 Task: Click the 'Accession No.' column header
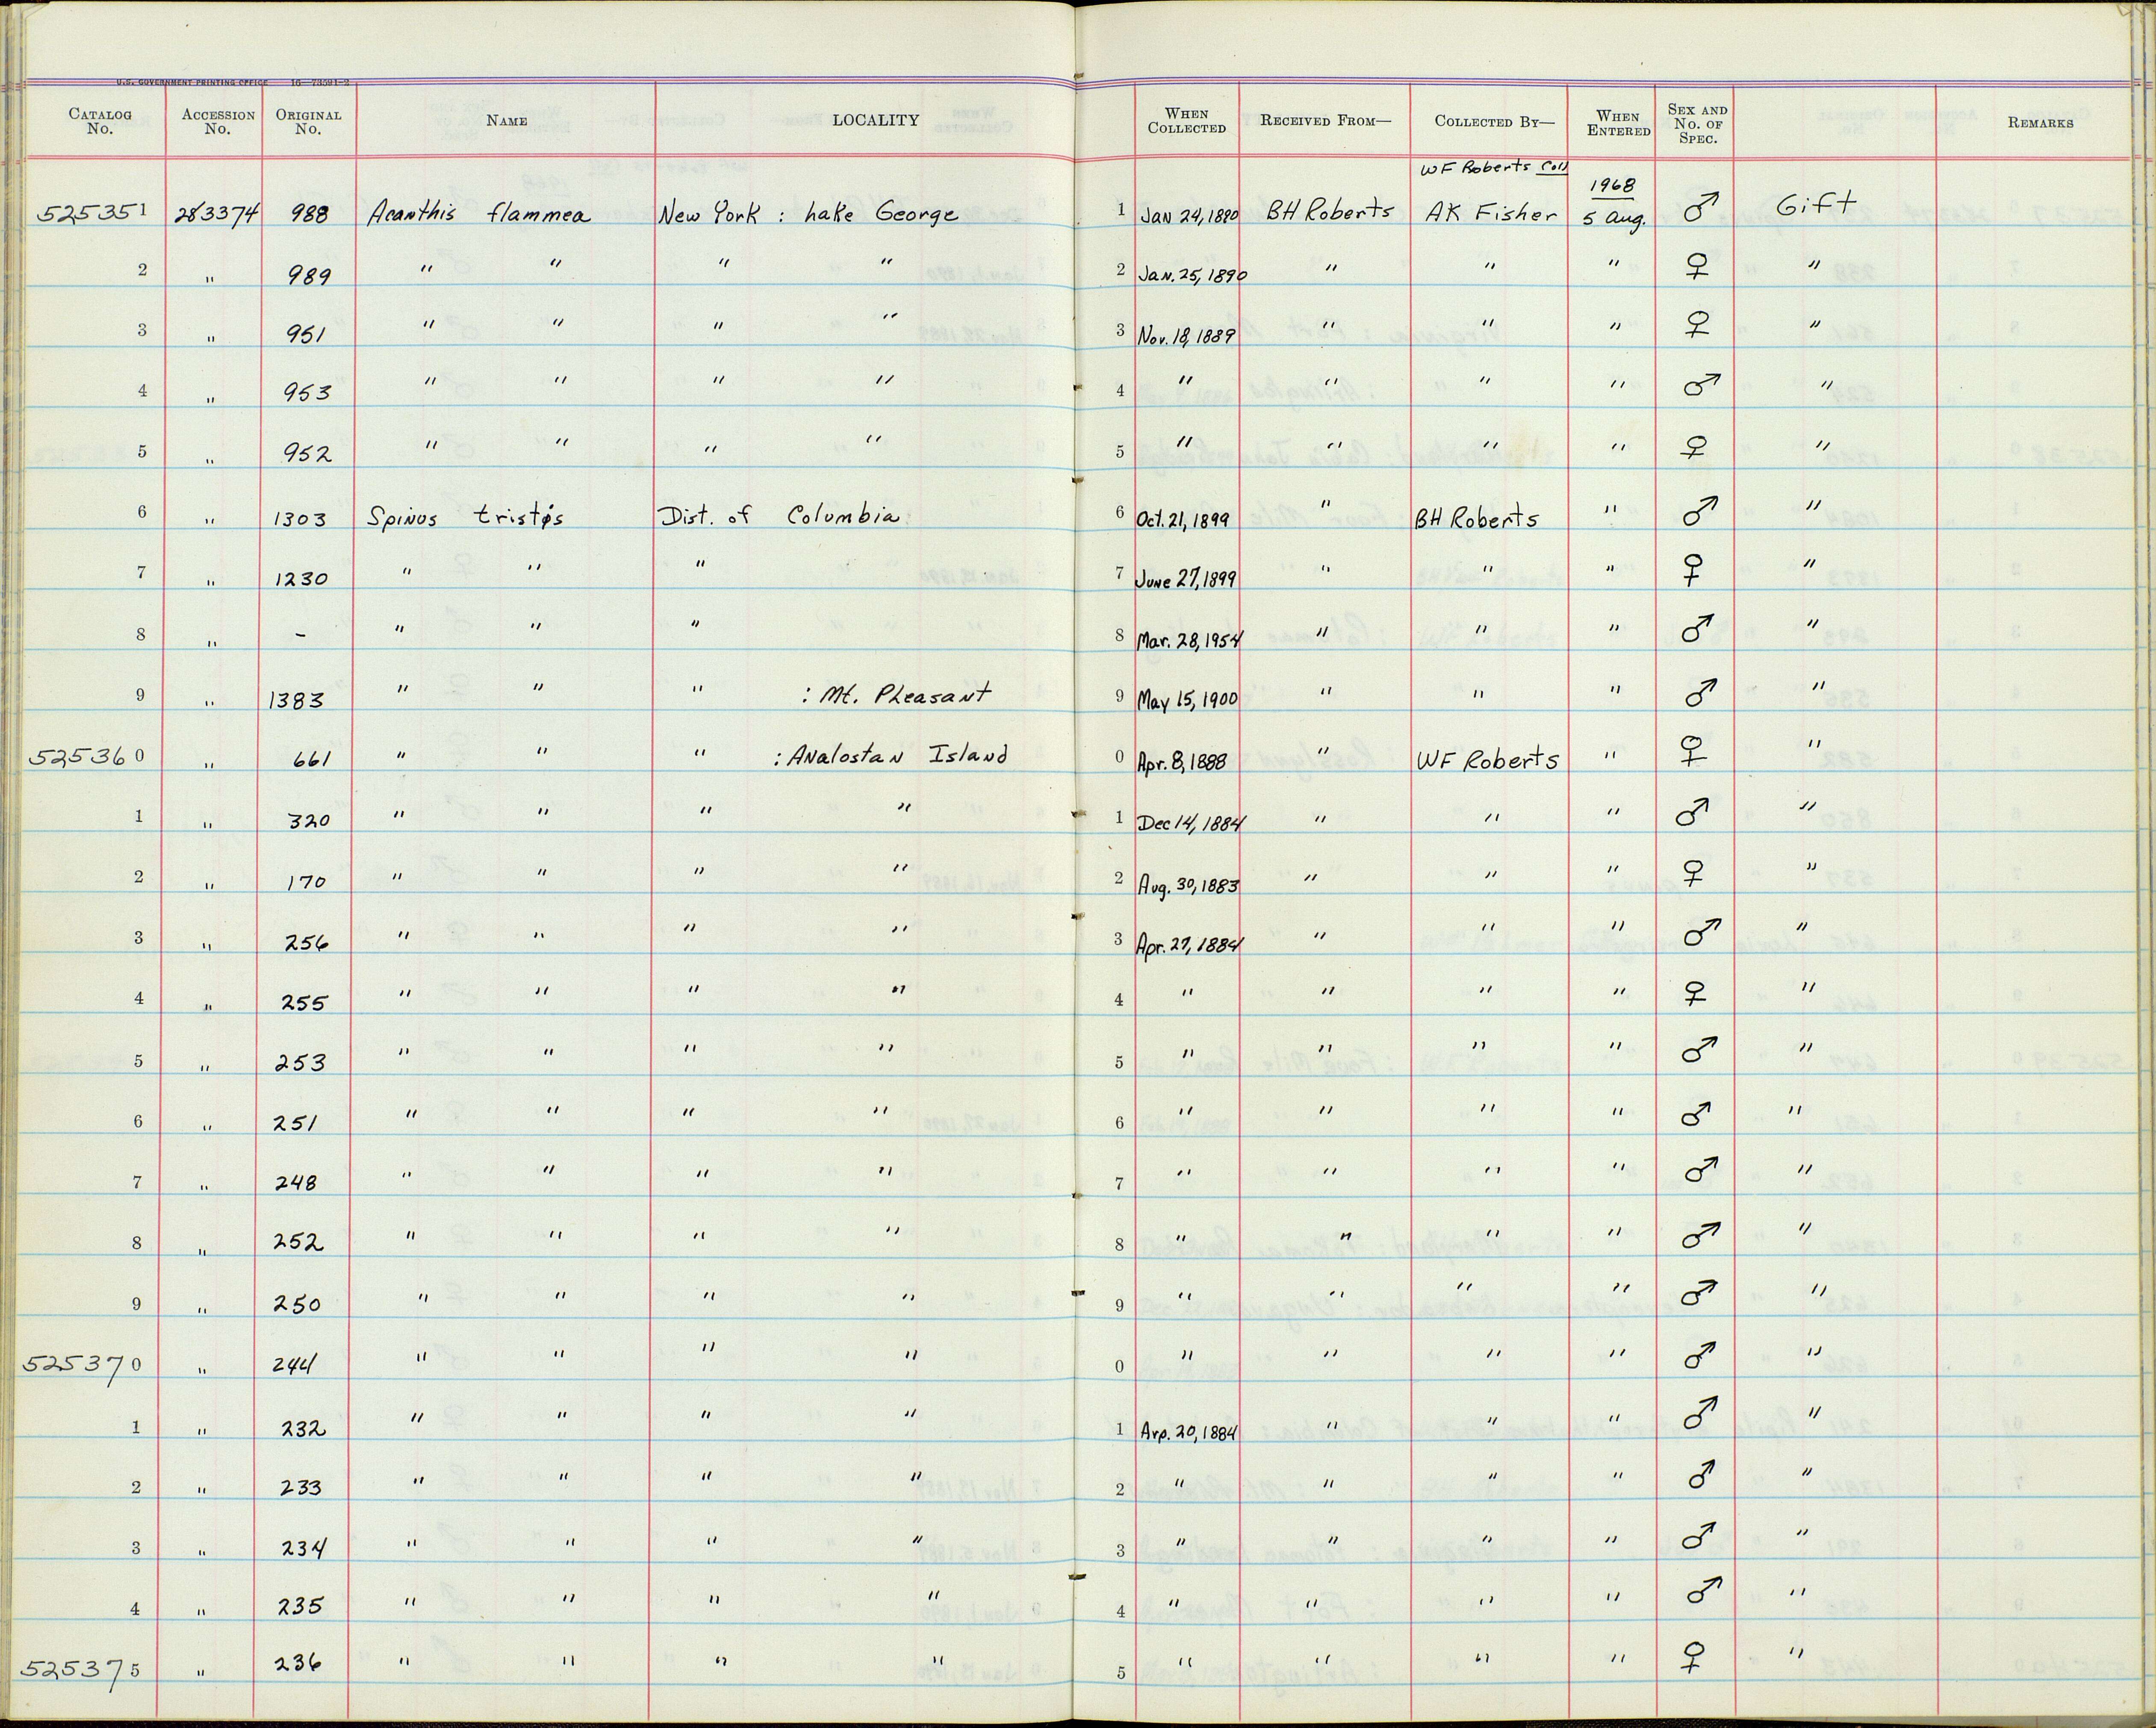[x=218, y=121]
